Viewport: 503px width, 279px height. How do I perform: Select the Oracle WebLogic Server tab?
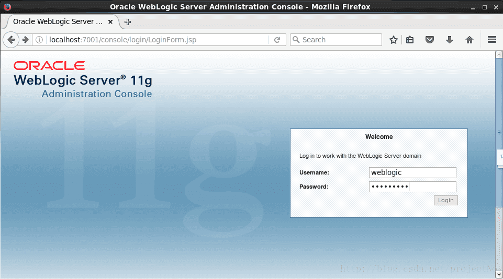(63, 22)
